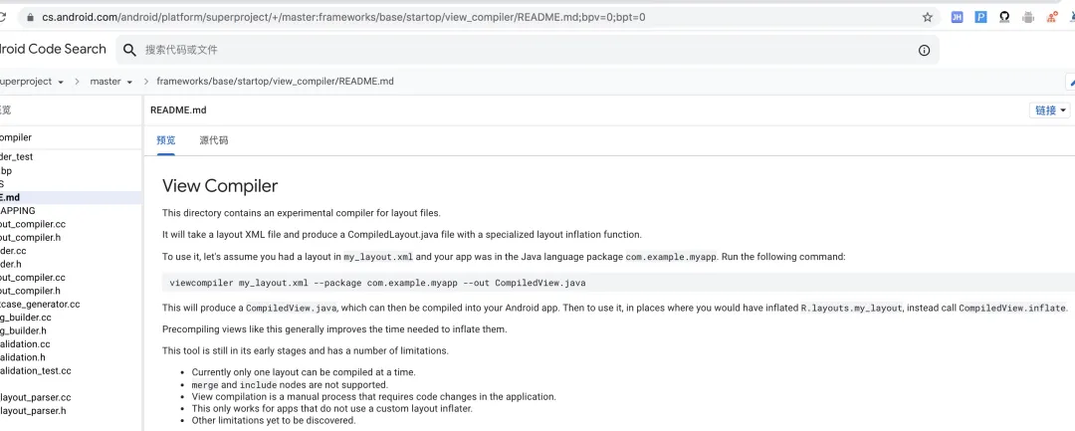
Task: Open the g_builder.h file in tree
Action: pyautogui.click(x=23, y=330)
